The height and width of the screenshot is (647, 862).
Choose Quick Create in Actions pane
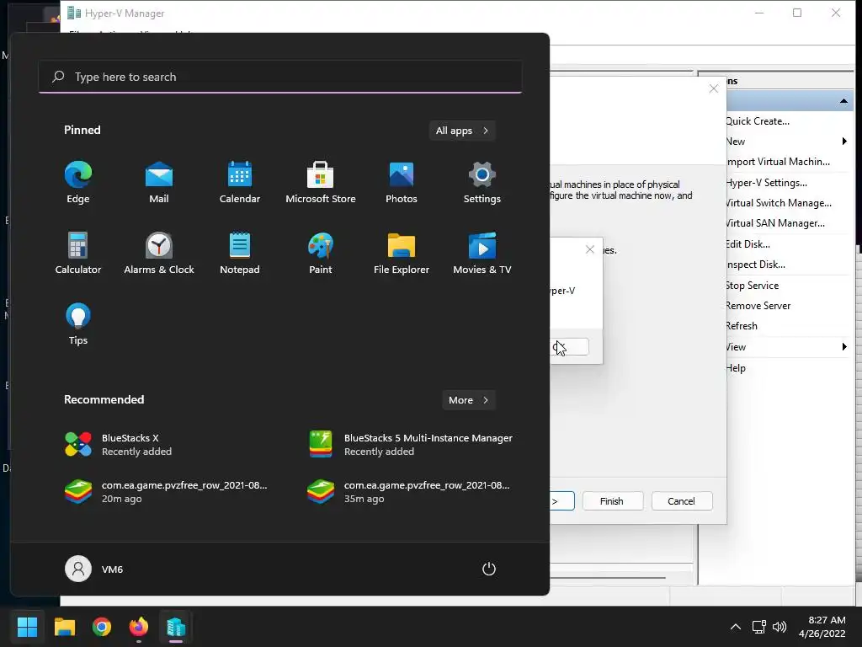[x=758, y=121]
